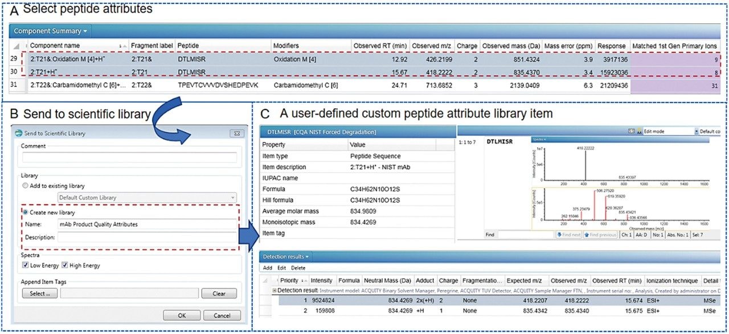Click the Find text field

(525, 234)
